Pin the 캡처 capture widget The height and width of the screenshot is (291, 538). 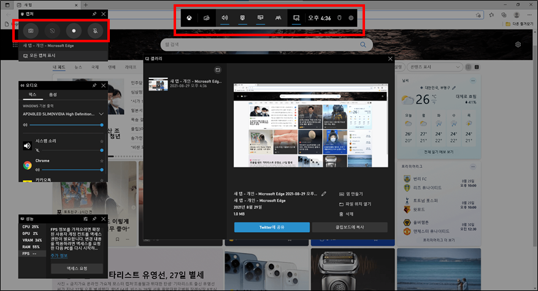94,14
